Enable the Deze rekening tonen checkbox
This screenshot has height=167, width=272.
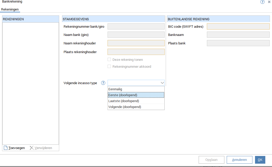coord(109,59)
